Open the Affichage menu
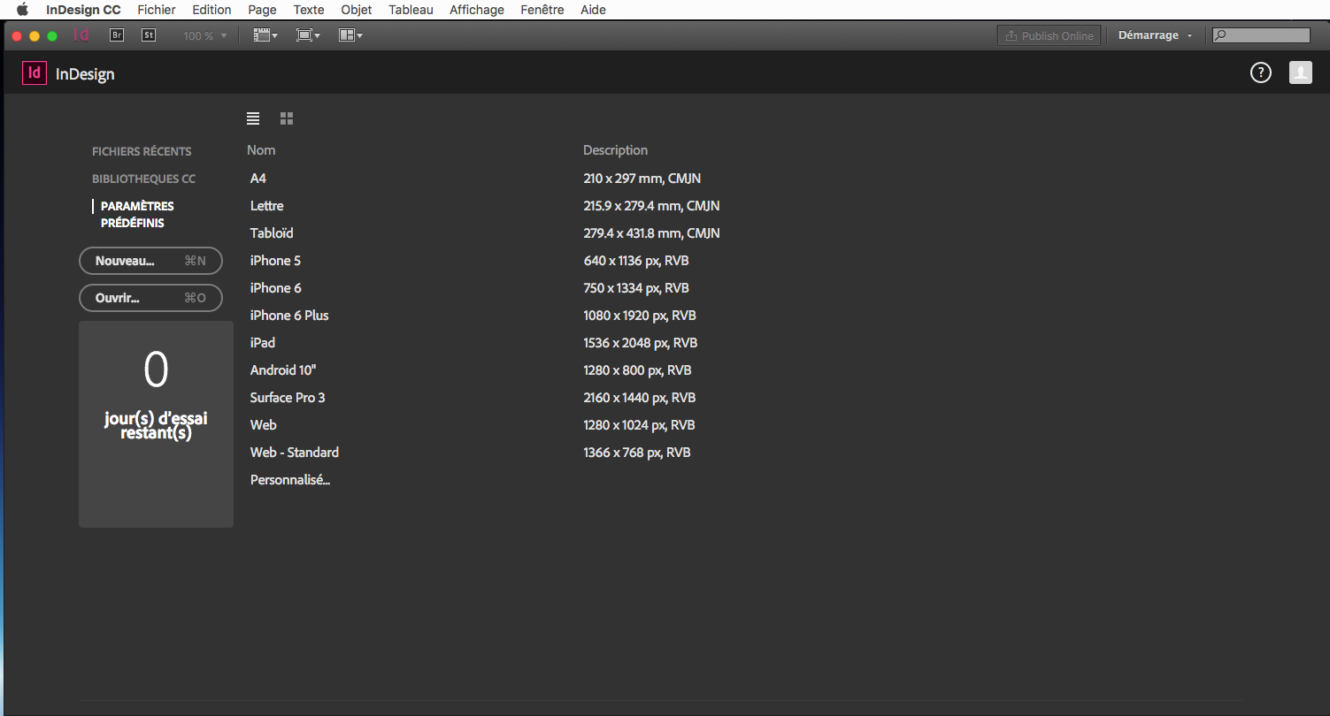Screen dimensions: 1330x716 click(x=477, y=10)
